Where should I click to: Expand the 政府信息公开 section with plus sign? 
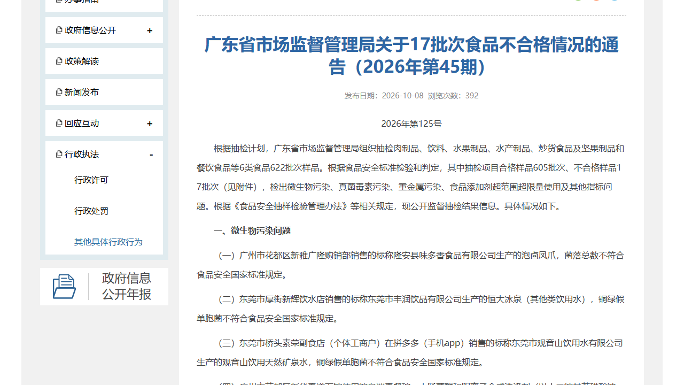150,30
